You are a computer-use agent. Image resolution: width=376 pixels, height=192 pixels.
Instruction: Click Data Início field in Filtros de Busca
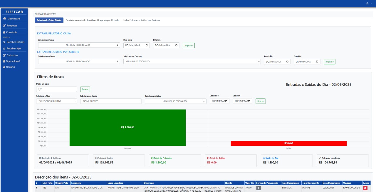[219, 101]
